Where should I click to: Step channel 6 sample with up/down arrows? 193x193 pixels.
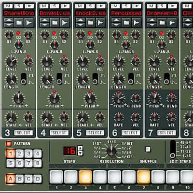click(116, 23)
